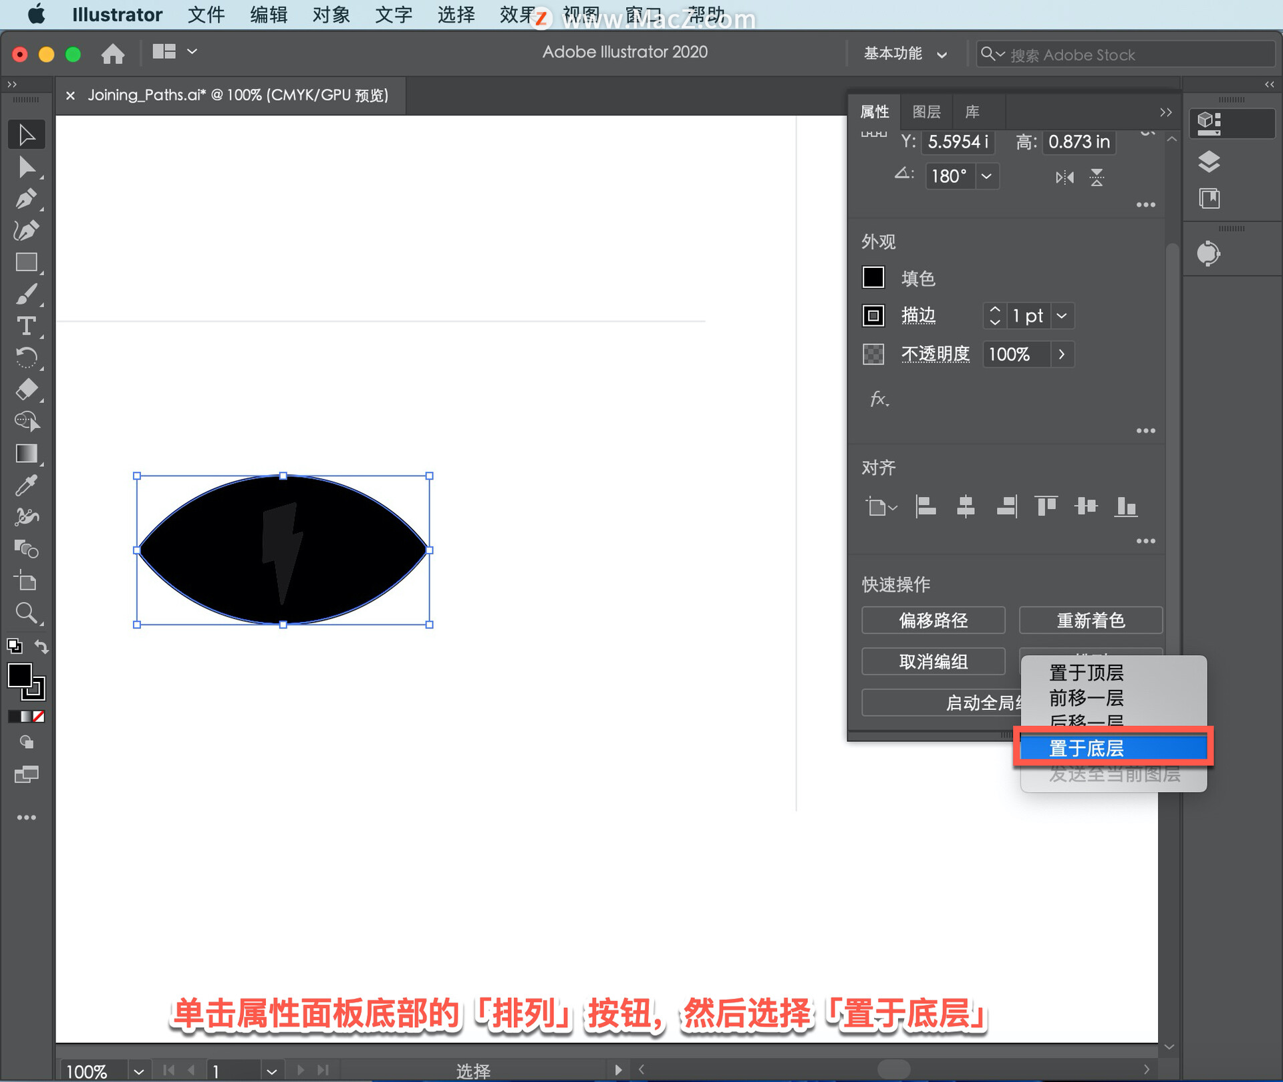Click horizontal align left icon
This screenshot has width=1283, height=1082.
[925, 506]
